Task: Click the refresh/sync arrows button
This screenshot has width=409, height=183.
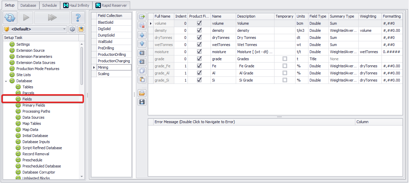Action: 11,17
